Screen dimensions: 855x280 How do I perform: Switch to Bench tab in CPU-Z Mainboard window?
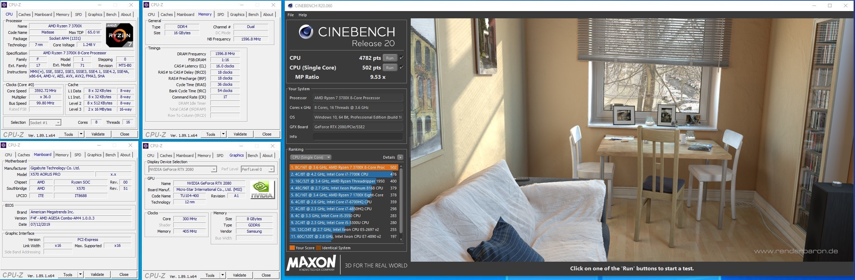click(111, 155)
